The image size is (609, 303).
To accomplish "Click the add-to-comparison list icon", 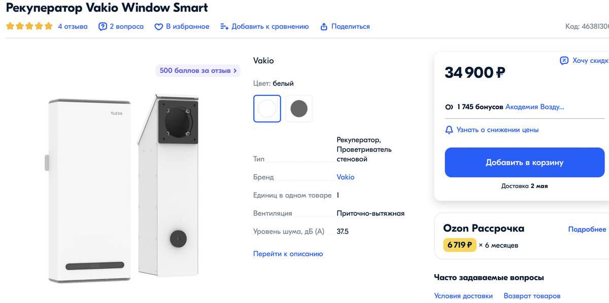I will (224, 26).
